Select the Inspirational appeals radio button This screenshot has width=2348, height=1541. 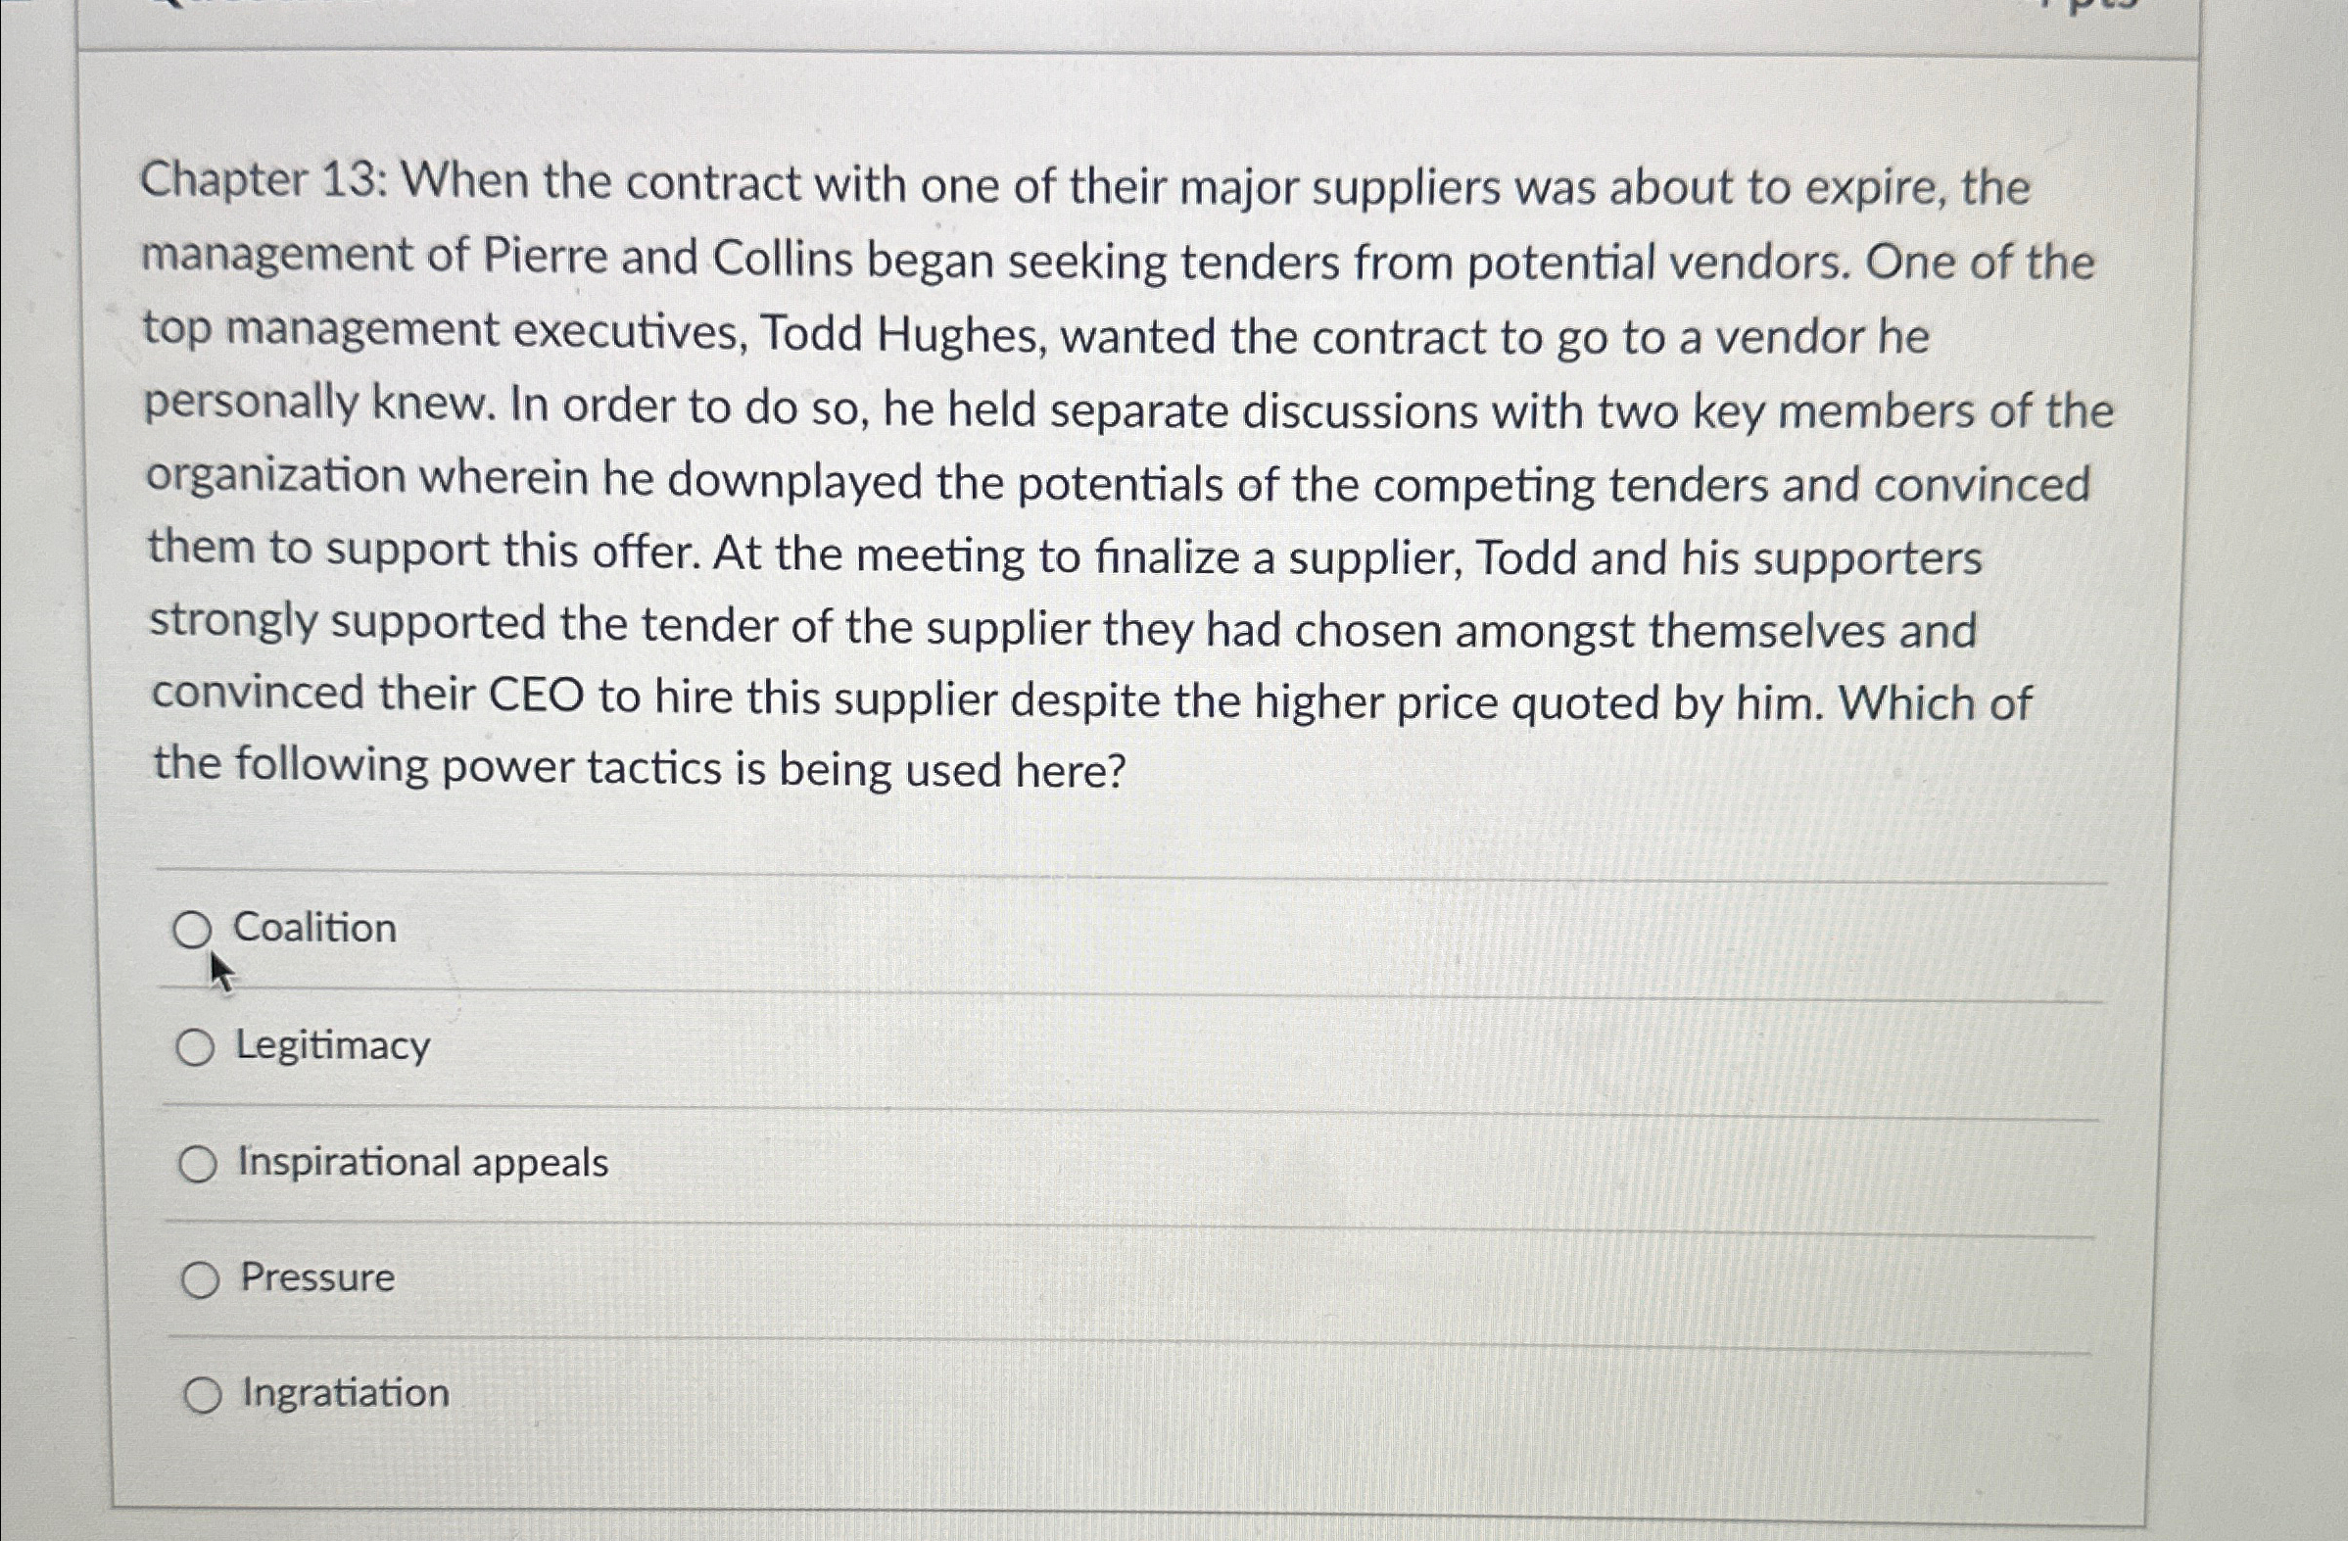tap(200, 1164)
